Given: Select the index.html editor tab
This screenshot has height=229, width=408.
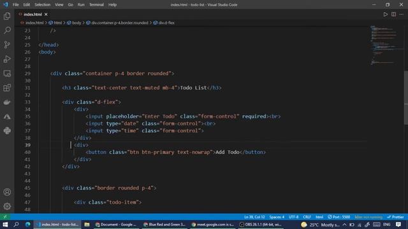Looking at the screenshot, I should (x=33, y=14).
